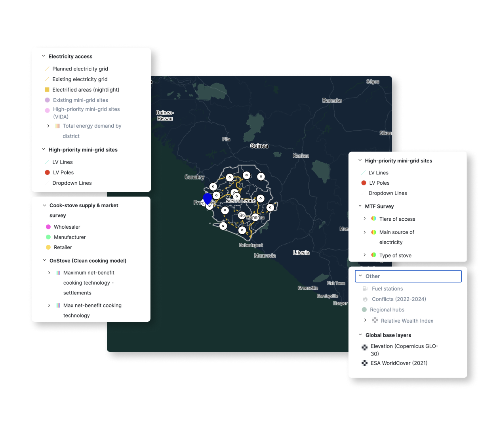This screenshot has width=499, height=428.
Task: Click the Type of stove color icon
Action: [373, 255]
